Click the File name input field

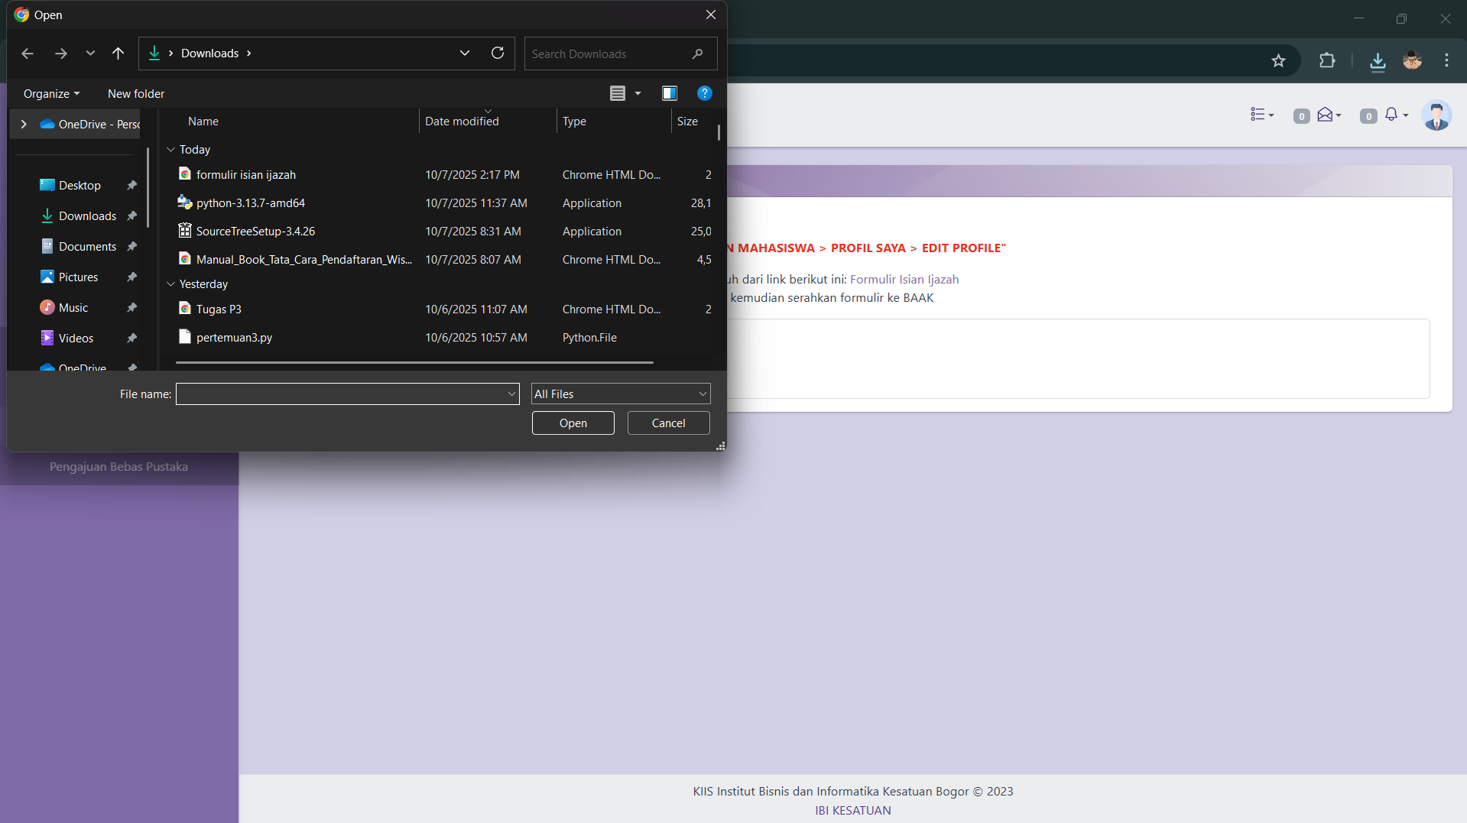341,394
